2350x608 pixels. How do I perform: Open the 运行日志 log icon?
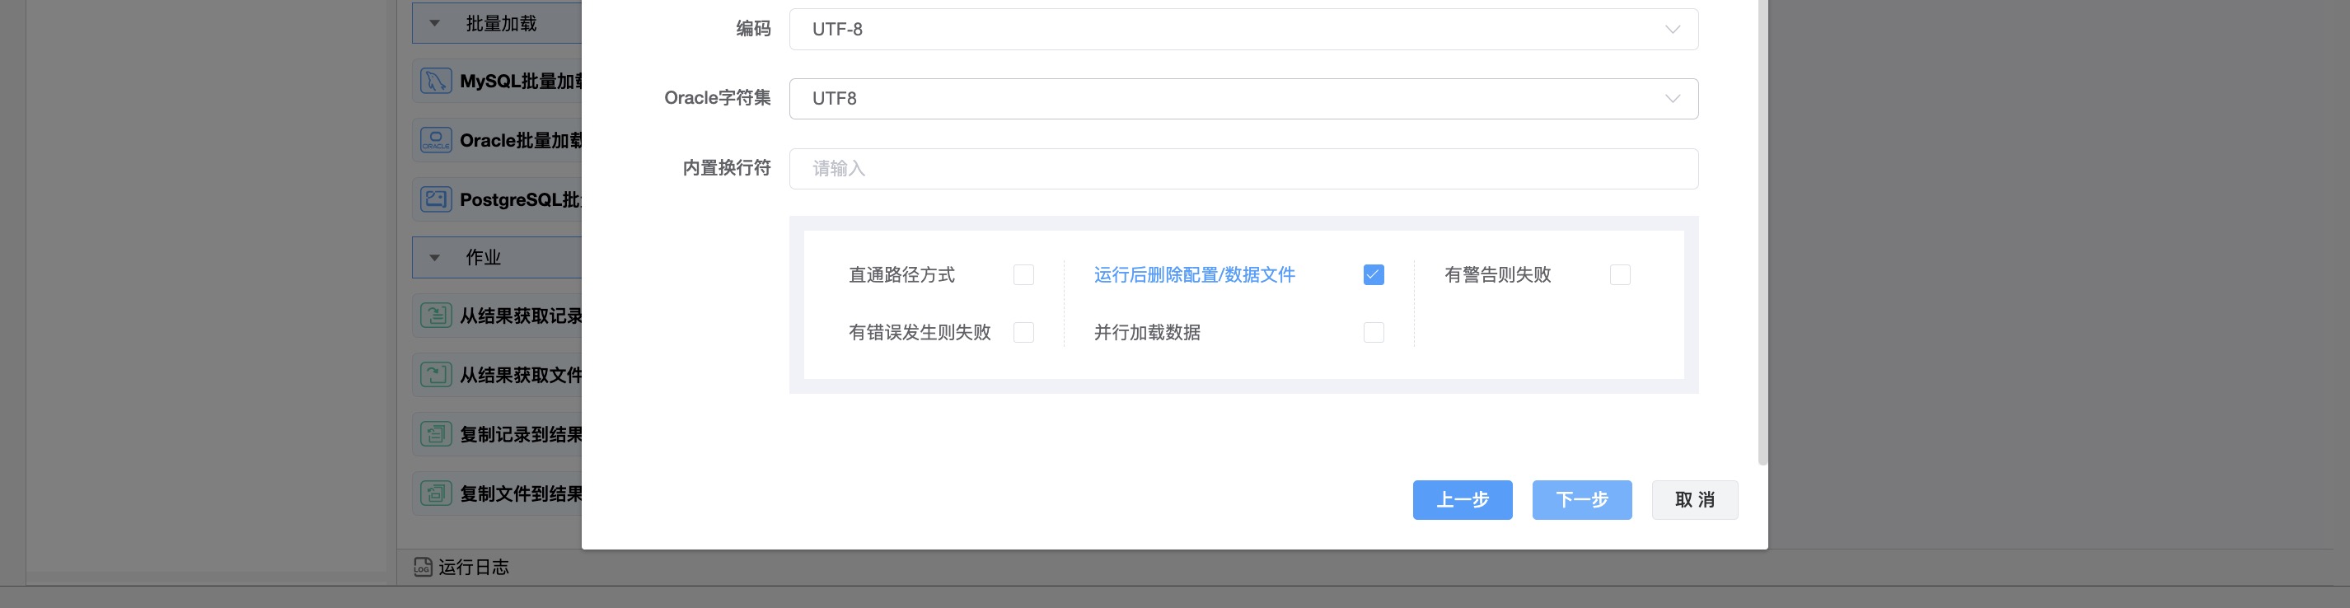(x=423, y=567)
